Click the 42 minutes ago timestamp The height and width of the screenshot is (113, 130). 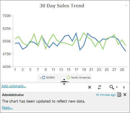106,95
